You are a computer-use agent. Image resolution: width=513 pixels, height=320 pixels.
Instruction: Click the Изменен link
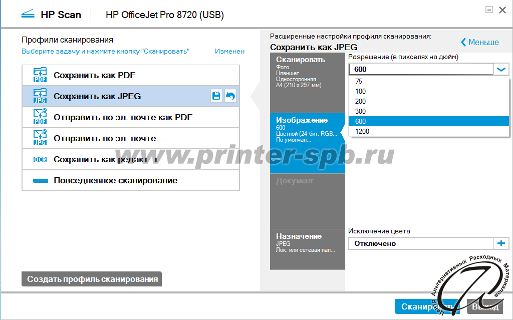tap(229, 52)
